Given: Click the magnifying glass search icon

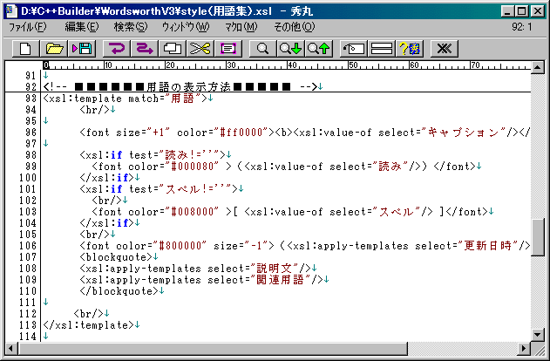Looking at the screenshot, I should (261, 48).
